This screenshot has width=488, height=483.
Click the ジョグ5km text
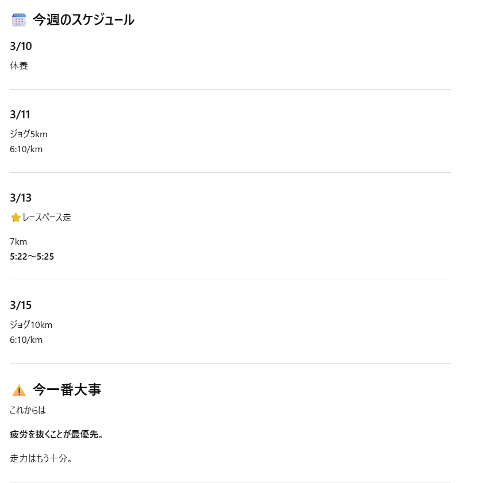point(29,134)
